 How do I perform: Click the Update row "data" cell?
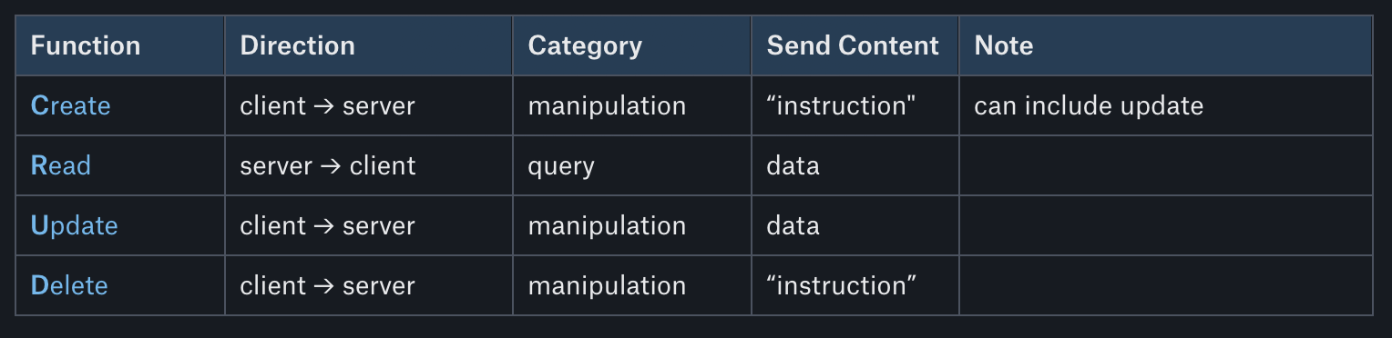click(x=855, y=225)
